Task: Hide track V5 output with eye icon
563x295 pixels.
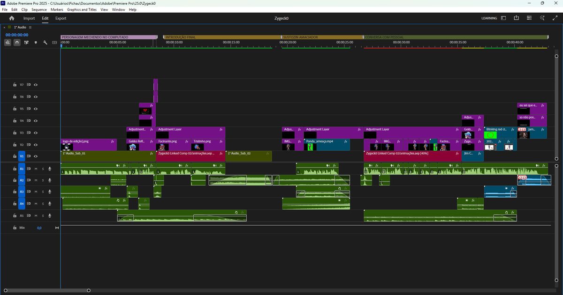Action: pos(35,109)
